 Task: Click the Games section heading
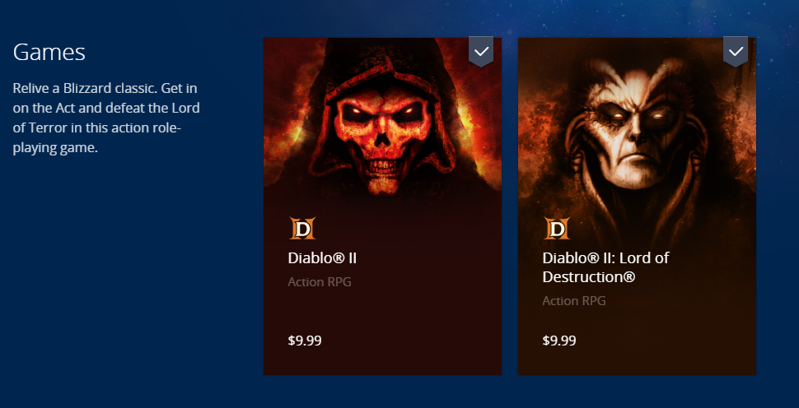[x=49, y=52]
